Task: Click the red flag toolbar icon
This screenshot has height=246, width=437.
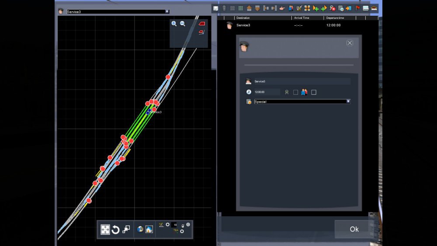Action: 357,8
